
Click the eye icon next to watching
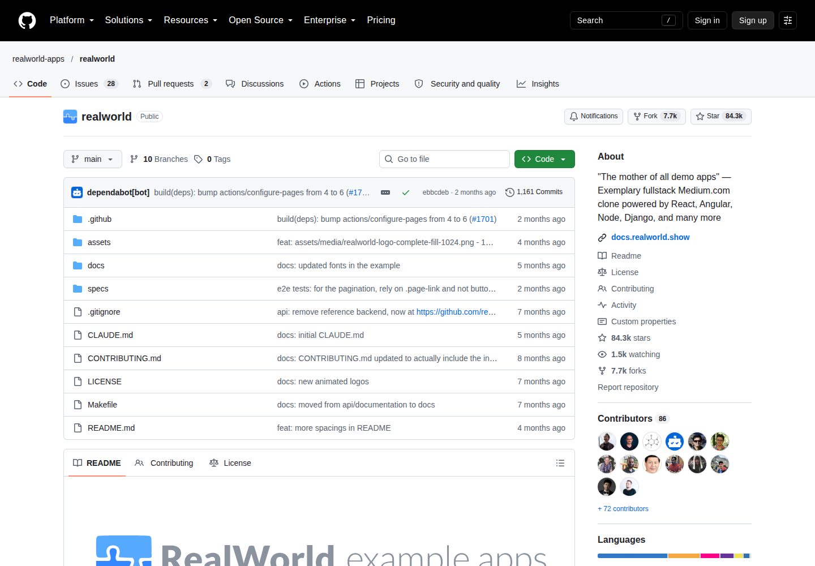[602, 354]
